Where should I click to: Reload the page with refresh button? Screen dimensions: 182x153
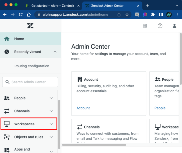(21, 15)
